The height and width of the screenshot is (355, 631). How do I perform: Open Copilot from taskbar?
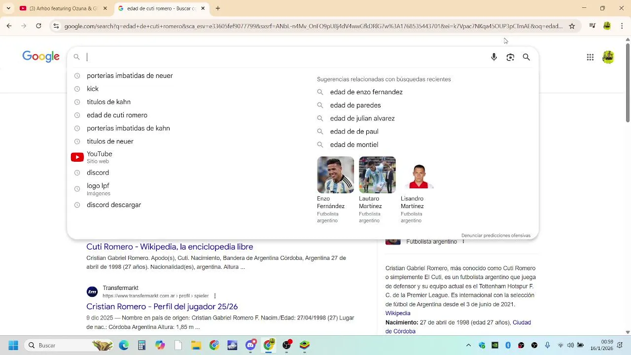tap(160, 345)
